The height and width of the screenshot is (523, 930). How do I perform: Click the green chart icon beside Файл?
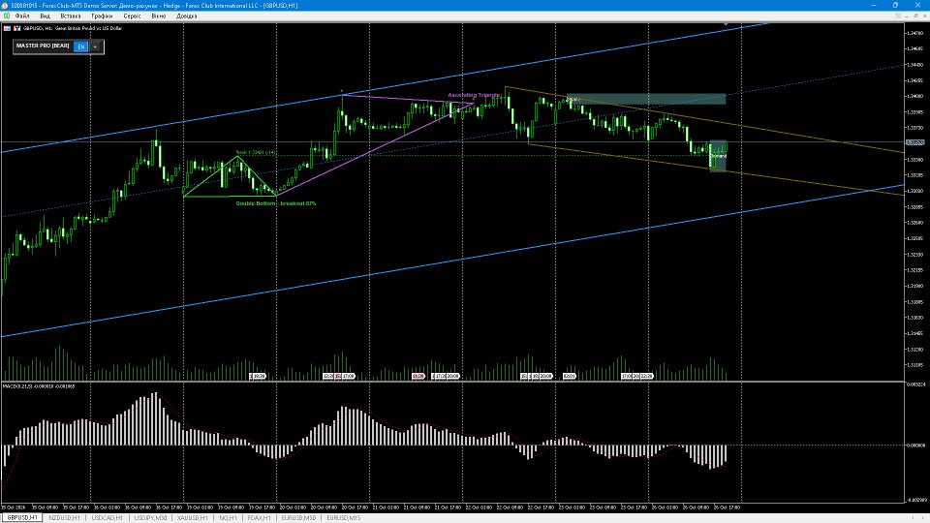click(x=7, y=16)
